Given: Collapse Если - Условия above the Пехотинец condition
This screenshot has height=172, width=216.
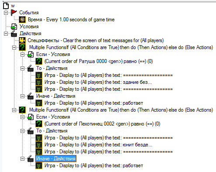Looking at the screenshot, I should click(x=22, y=117).
